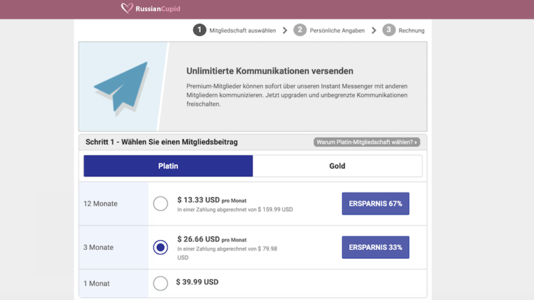This screenshot has height=300, width=534.
Task: Open 'Warum Platin-Mitgliedschaft wählen?' link
Action: click(x=367, y=142)
